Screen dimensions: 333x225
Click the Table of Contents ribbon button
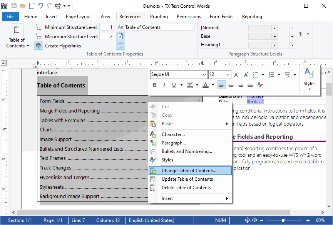17,37
